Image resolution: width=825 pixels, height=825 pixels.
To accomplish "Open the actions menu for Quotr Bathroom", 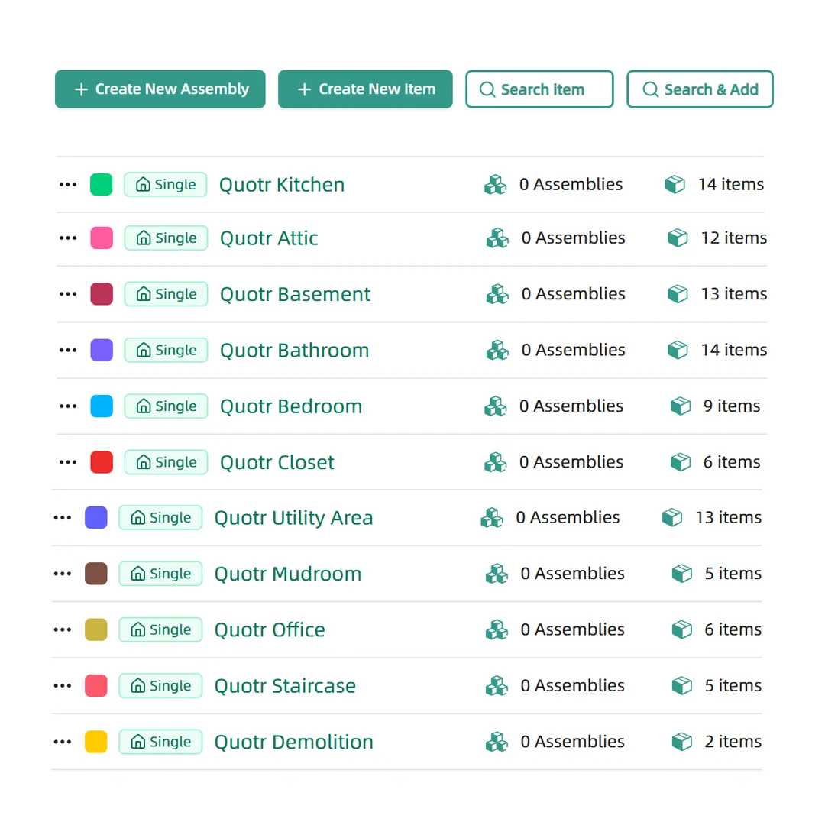I will (67, 350).
